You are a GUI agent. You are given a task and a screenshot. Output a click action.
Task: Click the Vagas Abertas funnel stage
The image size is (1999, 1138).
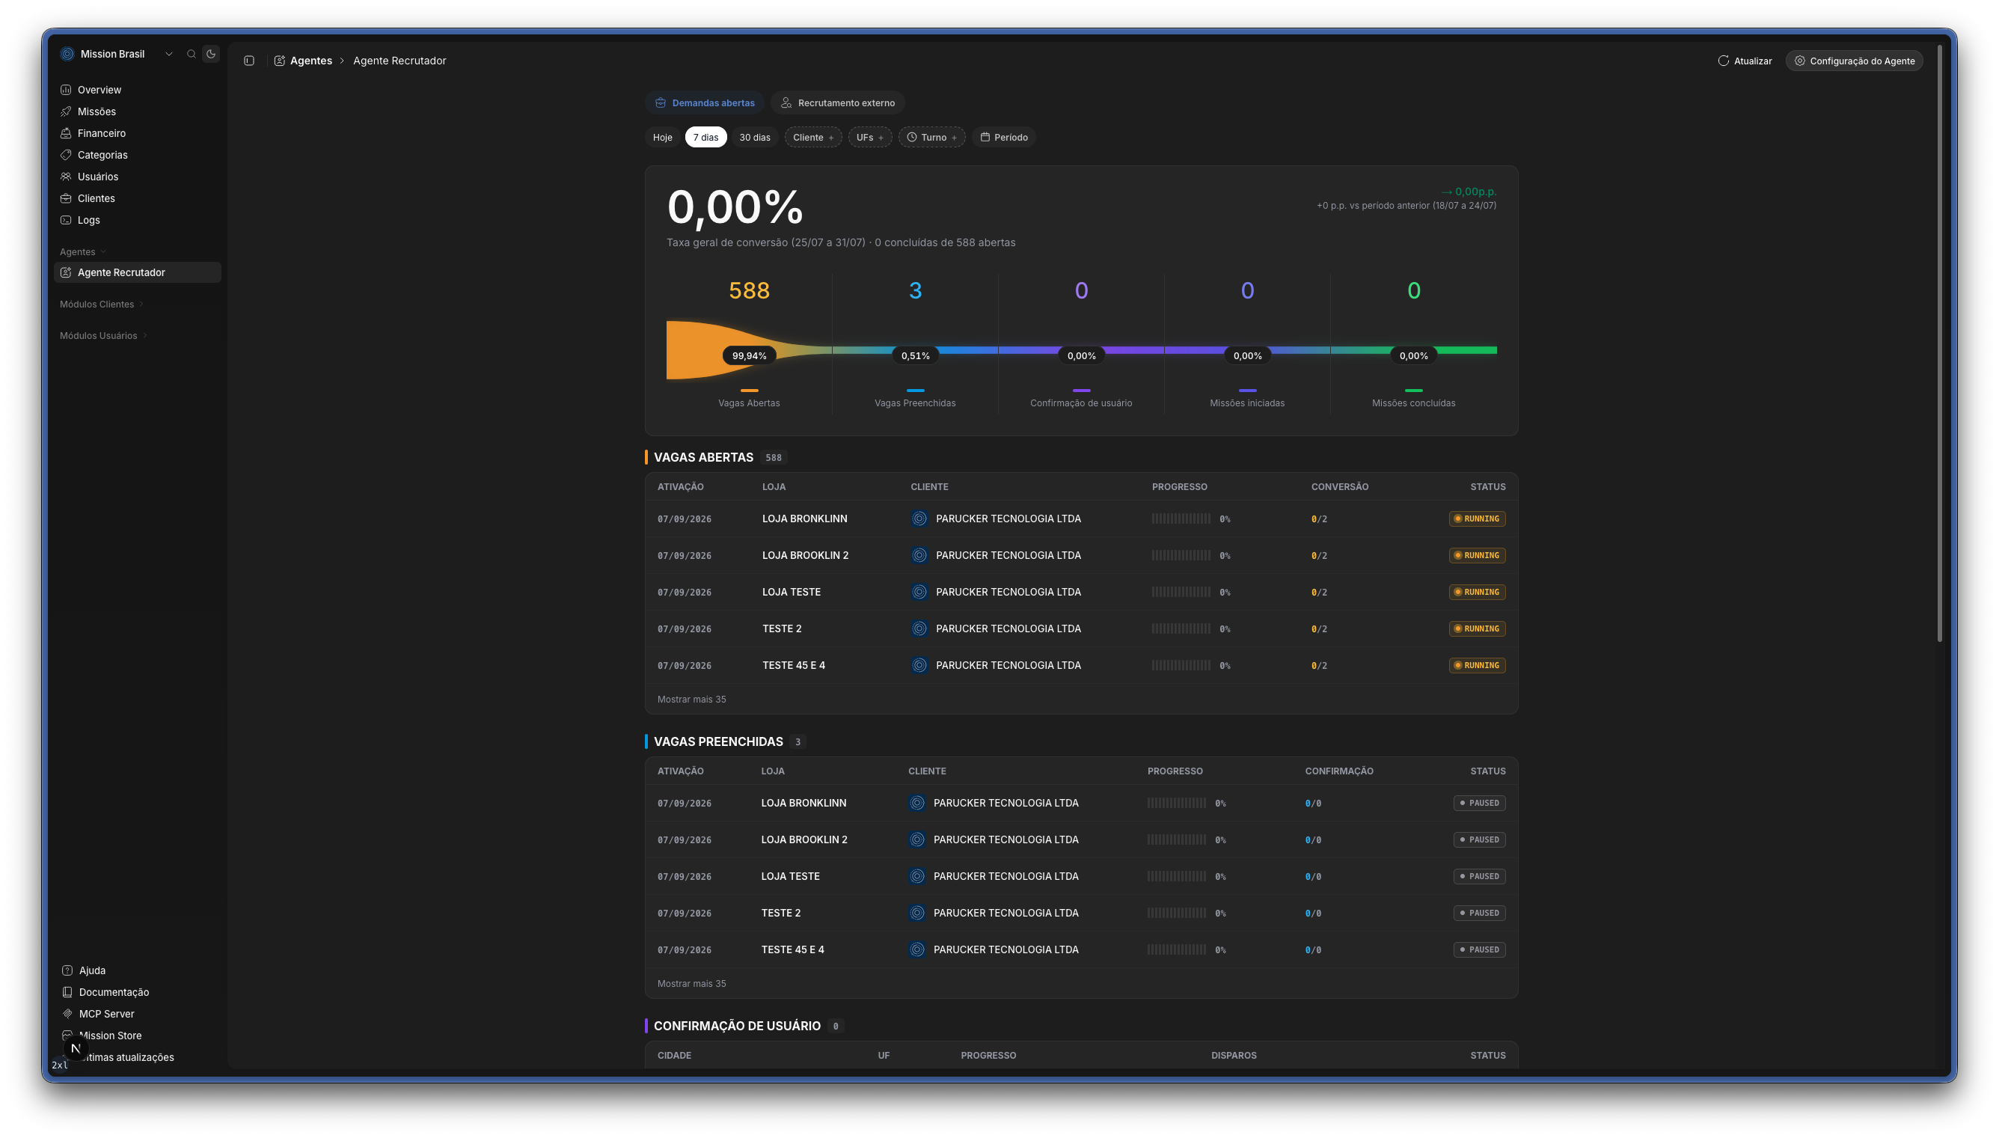click(x=749, y=344)
